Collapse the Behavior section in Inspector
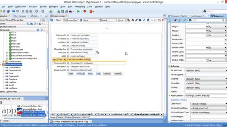 [169, 66]
